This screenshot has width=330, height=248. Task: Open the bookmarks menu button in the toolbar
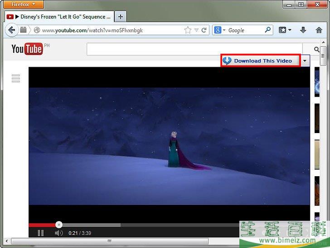[x=282, y=30]
